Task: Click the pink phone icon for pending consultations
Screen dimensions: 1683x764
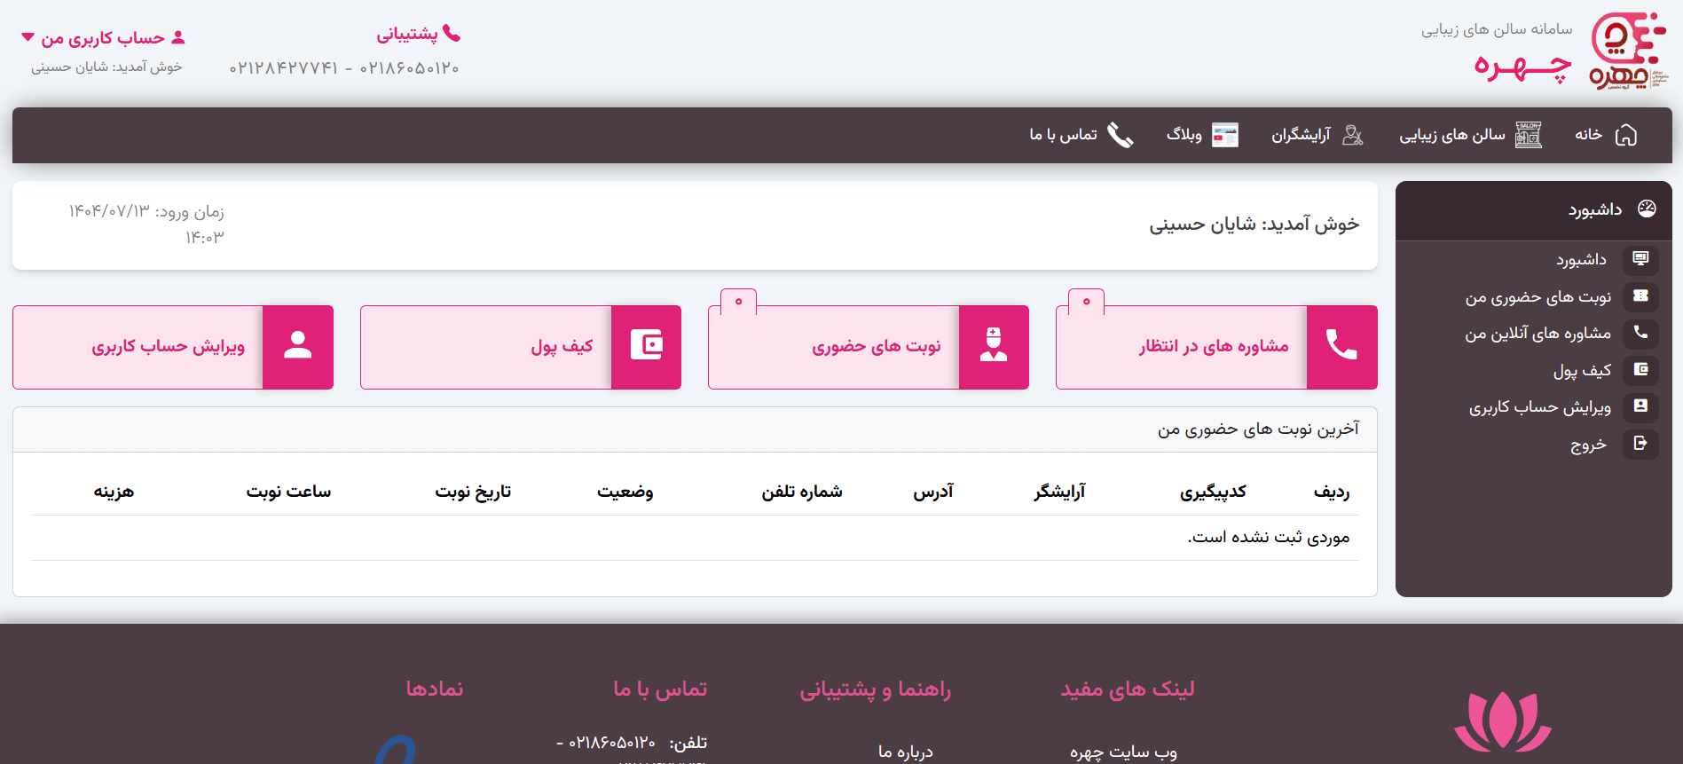Action: click(x=1341, y=347)
